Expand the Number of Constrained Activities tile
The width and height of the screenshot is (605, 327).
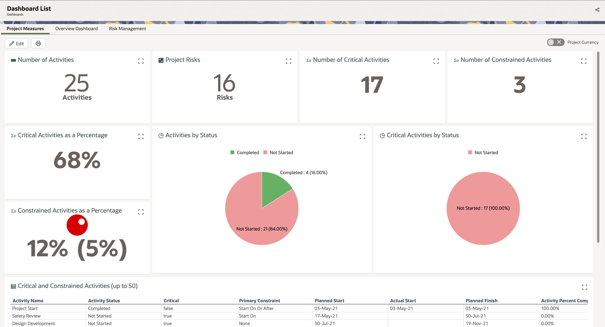tap(584, 61)
